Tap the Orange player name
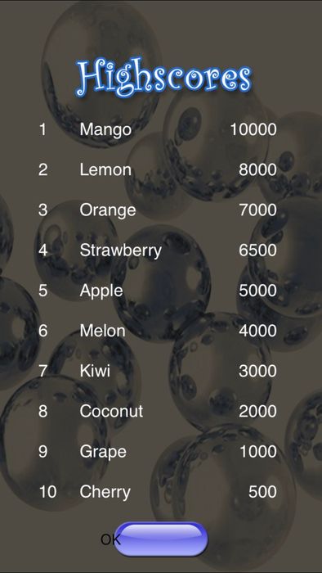Screen dimensions: 322x573 [108, 211]
